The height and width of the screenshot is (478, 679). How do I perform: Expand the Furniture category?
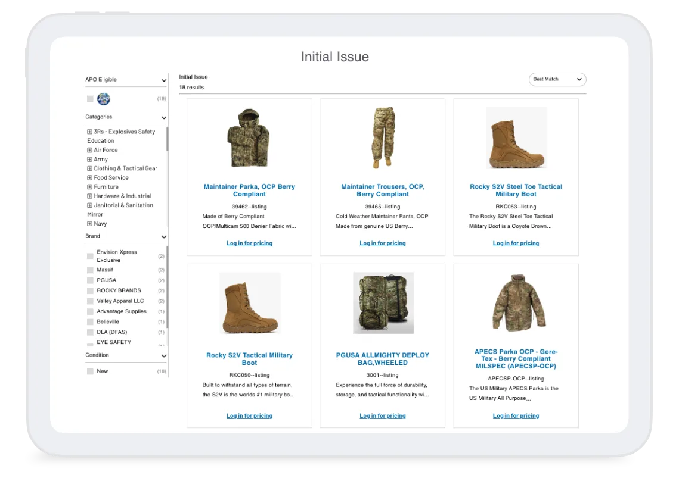click(x=89, y=187)
